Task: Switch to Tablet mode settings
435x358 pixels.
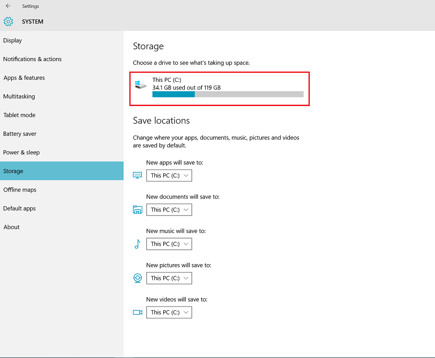Action: click(x=62, y=115)
